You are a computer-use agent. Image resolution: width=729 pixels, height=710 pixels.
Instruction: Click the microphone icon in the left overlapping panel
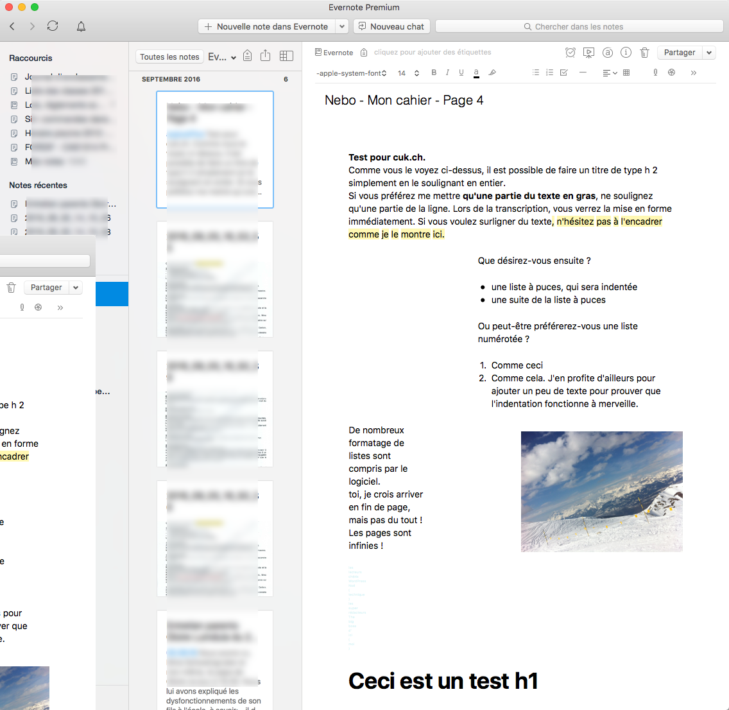pos(22,307)
